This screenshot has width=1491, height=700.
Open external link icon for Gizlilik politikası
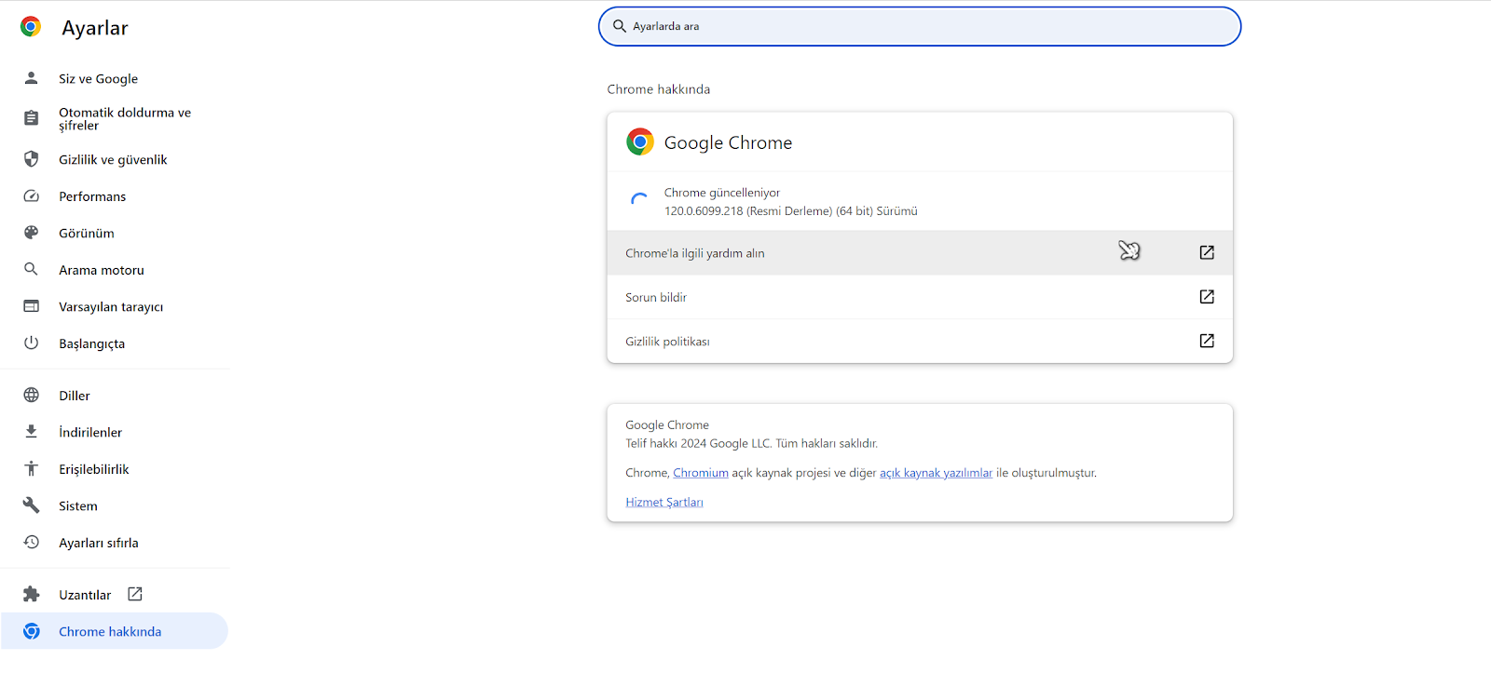tap(1207, 341)
